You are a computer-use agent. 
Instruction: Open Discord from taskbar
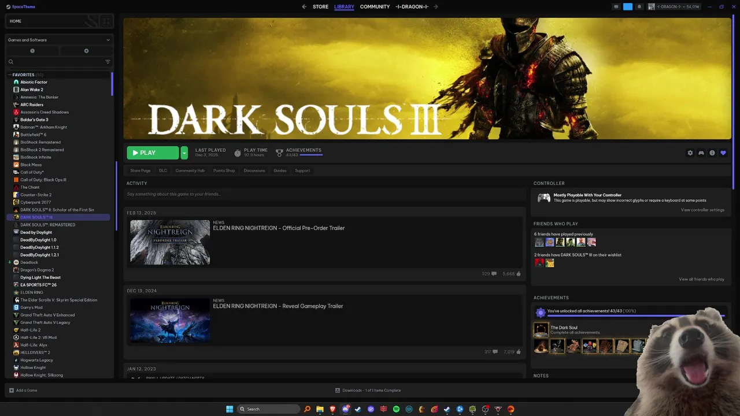click(x=345, y=409)
